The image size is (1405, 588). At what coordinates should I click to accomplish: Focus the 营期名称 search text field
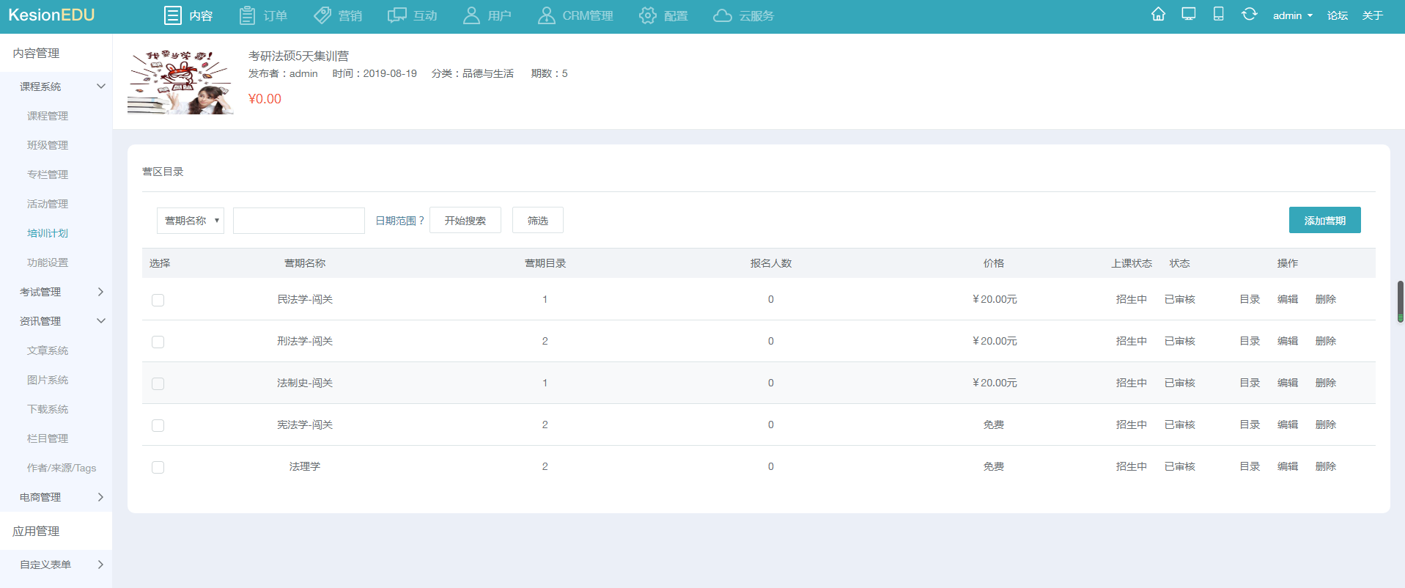tap(299, 221)
